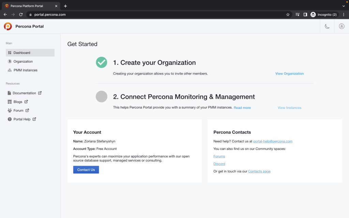Go to Organization in the sidebar
This screenshot has height=218, width=349.
30,61
